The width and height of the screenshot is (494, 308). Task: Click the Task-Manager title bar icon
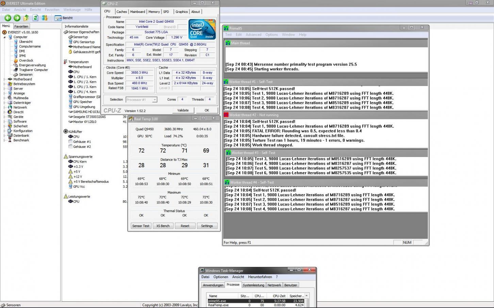(202, 271)
